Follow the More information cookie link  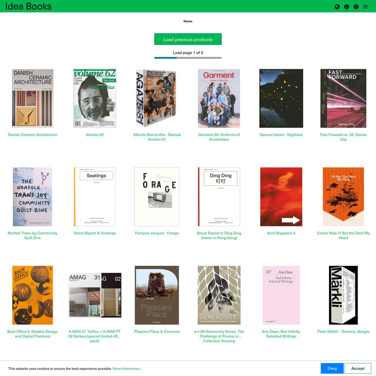coord(127,368)
